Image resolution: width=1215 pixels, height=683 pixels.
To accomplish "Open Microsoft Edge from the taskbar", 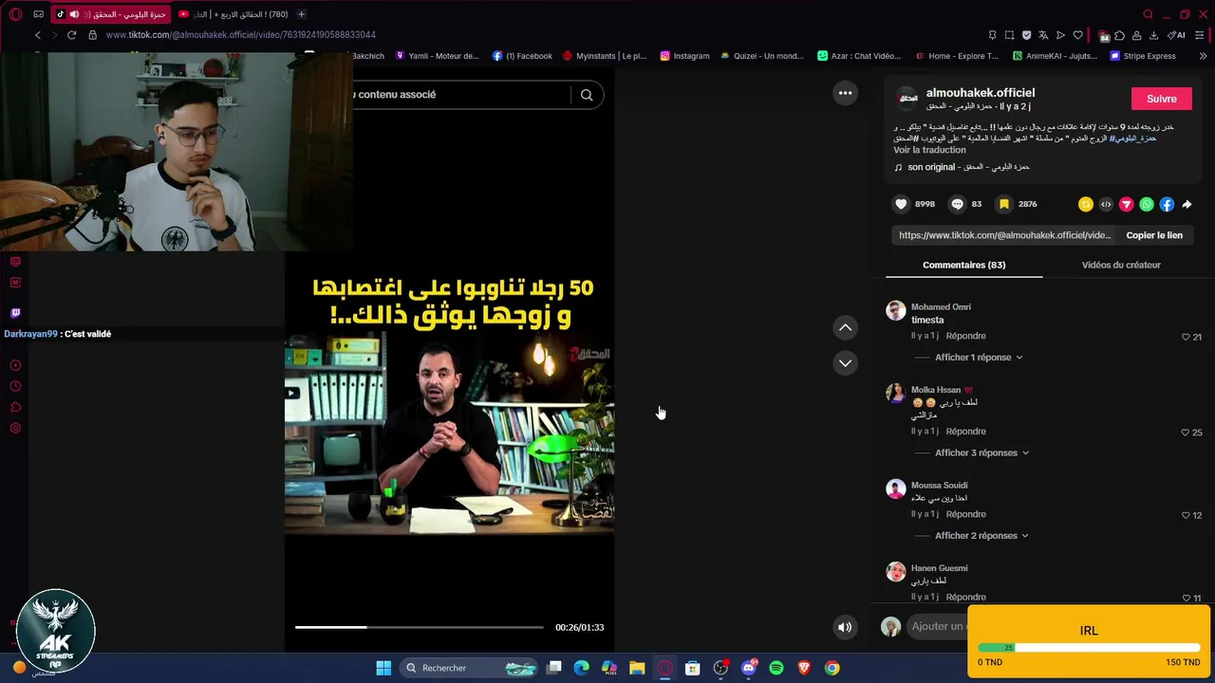I will coord(582,668).
